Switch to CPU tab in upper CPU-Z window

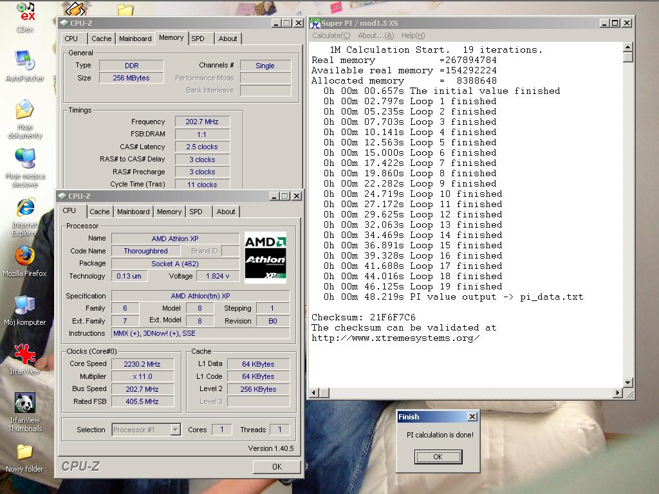71,39
